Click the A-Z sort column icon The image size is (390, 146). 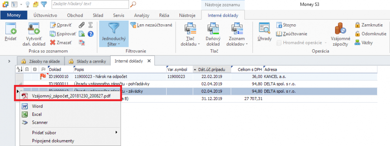(x=20, y=70)
